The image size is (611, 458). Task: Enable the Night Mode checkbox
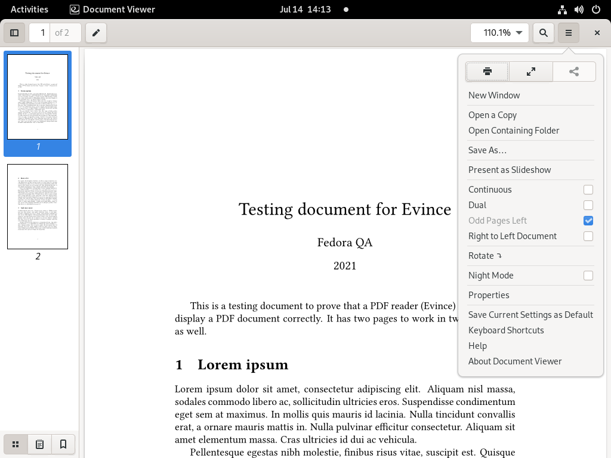pos(588,276)
